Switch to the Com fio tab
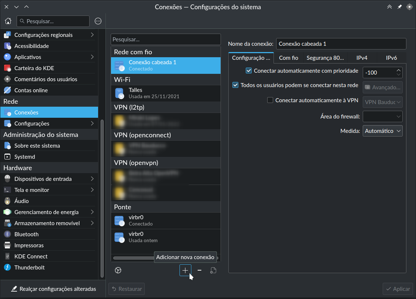The width and height of the screenshot is (416, 299). point(289,58)
